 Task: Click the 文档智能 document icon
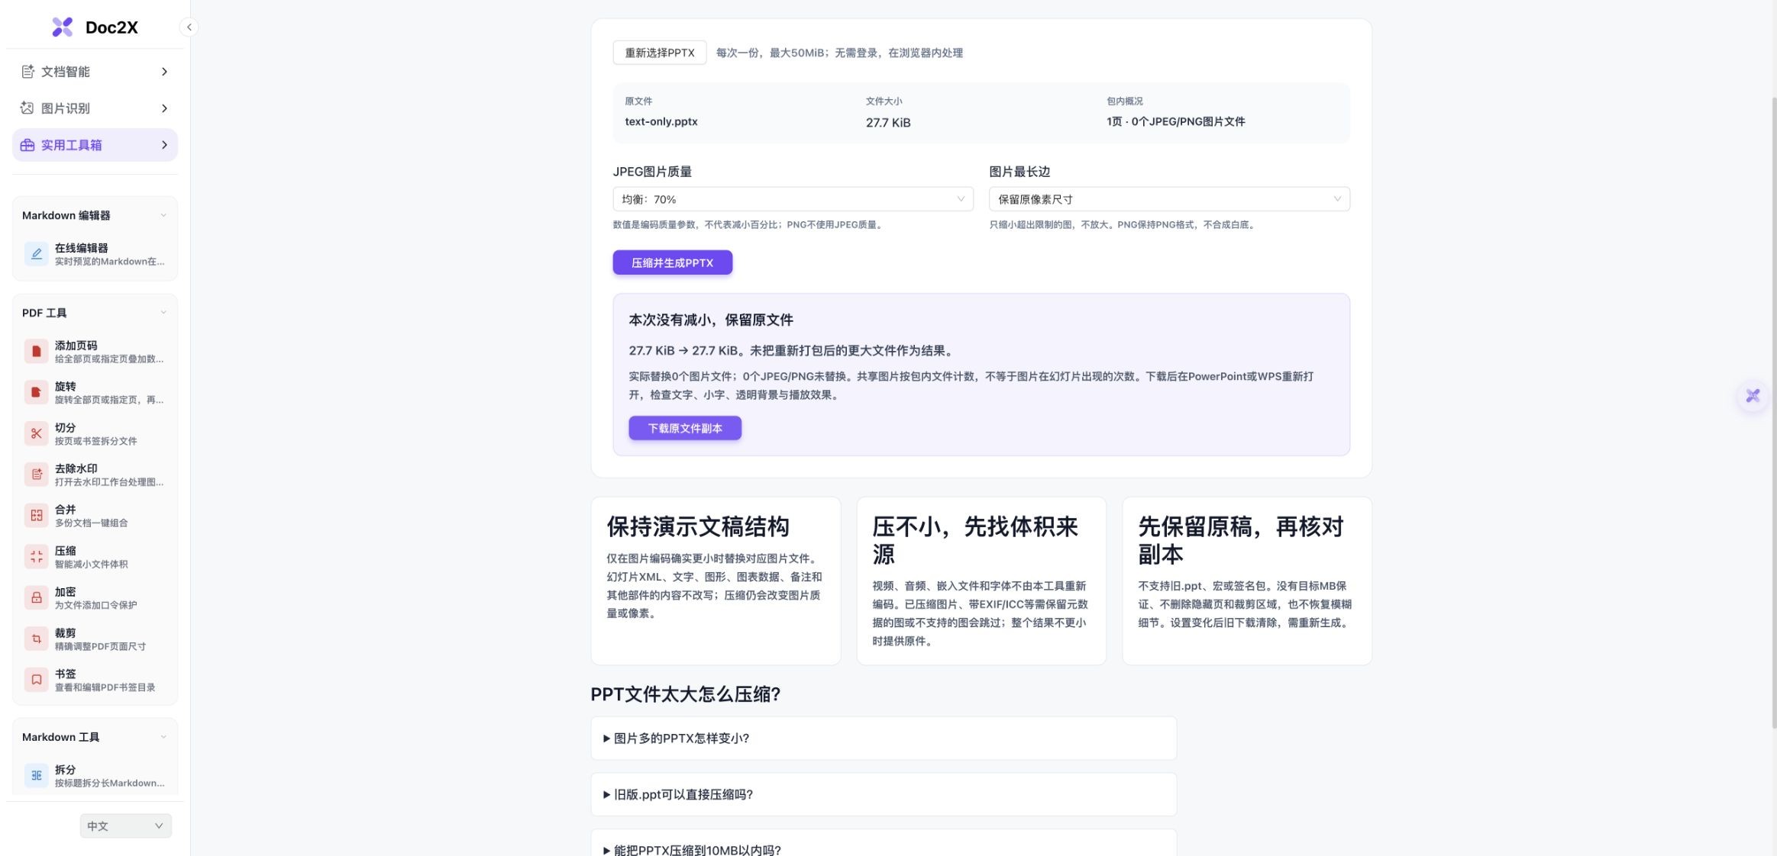pos(27,72)
